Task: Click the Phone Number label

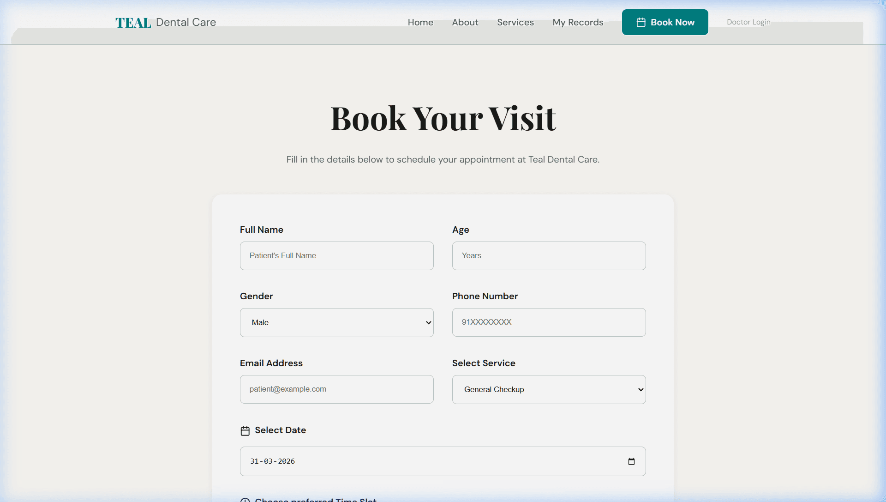Action: [x=485, y=296]
